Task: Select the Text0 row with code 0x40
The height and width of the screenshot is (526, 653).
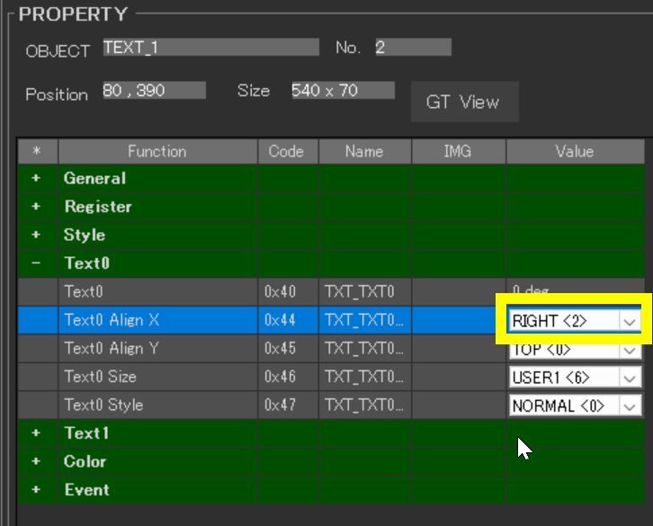Action: pos(158,292)
